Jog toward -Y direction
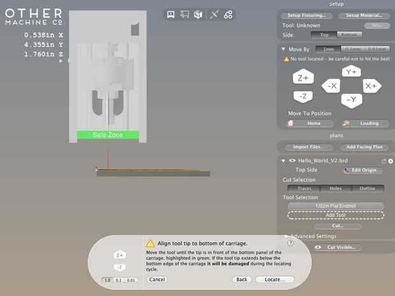The image size is (395, 296). coord(352,100)
